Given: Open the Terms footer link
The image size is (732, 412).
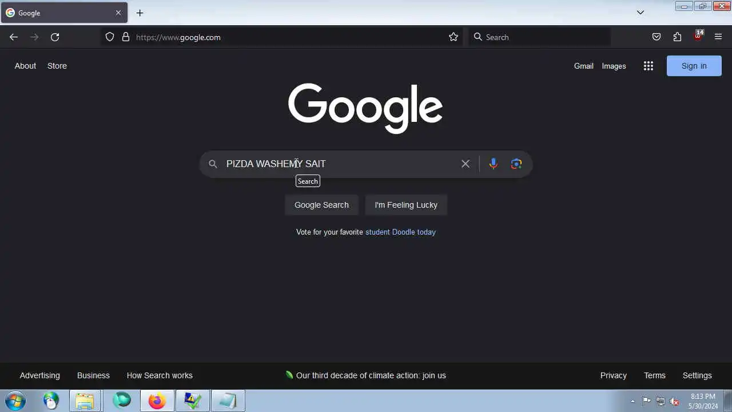Looking at the screenshot, I should 655,375.
